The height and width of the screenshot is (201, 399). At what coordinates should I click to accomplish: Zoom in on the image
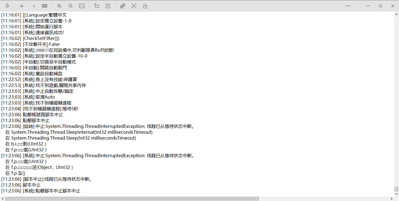click(x=59, y=6)
